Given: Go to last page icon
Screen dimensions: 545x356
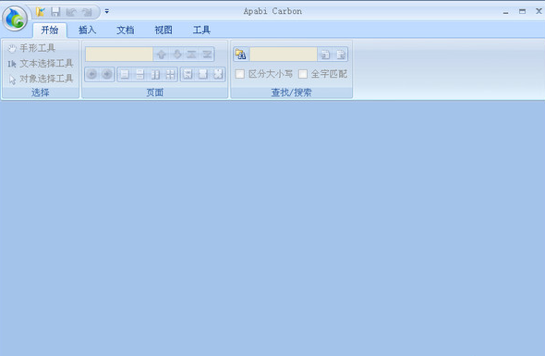Looking at the screenshot, I should pyautogui.click(x=207, y=55).
